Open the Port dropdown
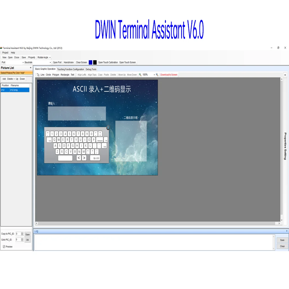This screenshot has width=289, height=289. pos(23,62)
